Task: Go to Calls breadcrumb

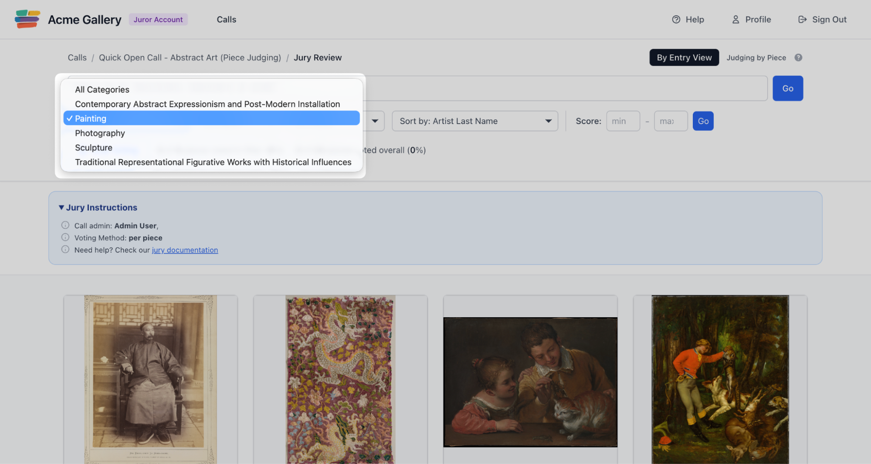Action: (x=77, y=58)
